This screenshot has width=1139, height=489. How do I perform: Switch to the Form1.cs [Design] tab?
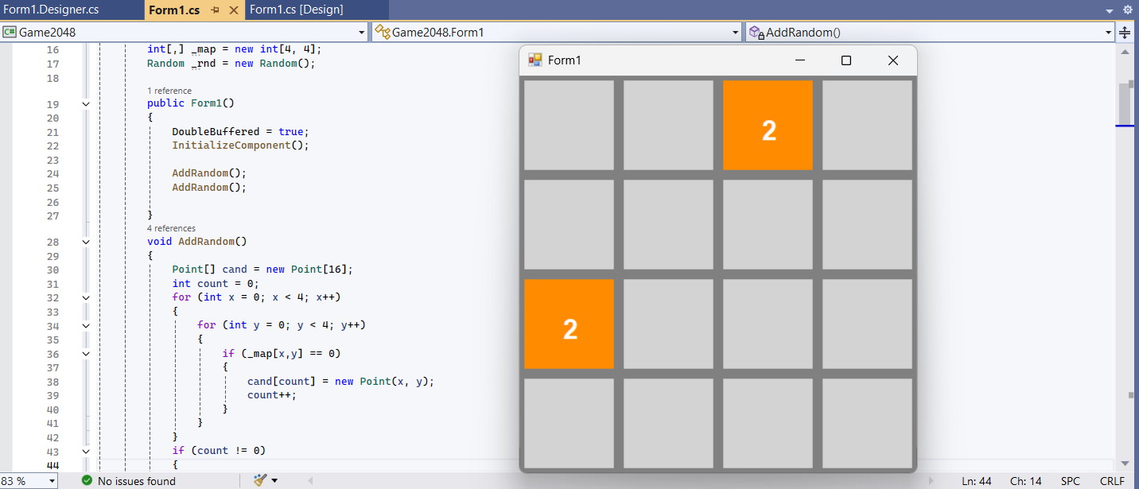(297, 10)
